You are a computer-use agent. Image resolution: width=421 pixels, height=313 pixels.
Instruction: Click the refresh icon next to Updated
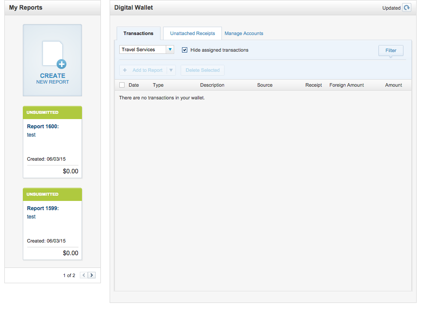[x=407, y=8]
